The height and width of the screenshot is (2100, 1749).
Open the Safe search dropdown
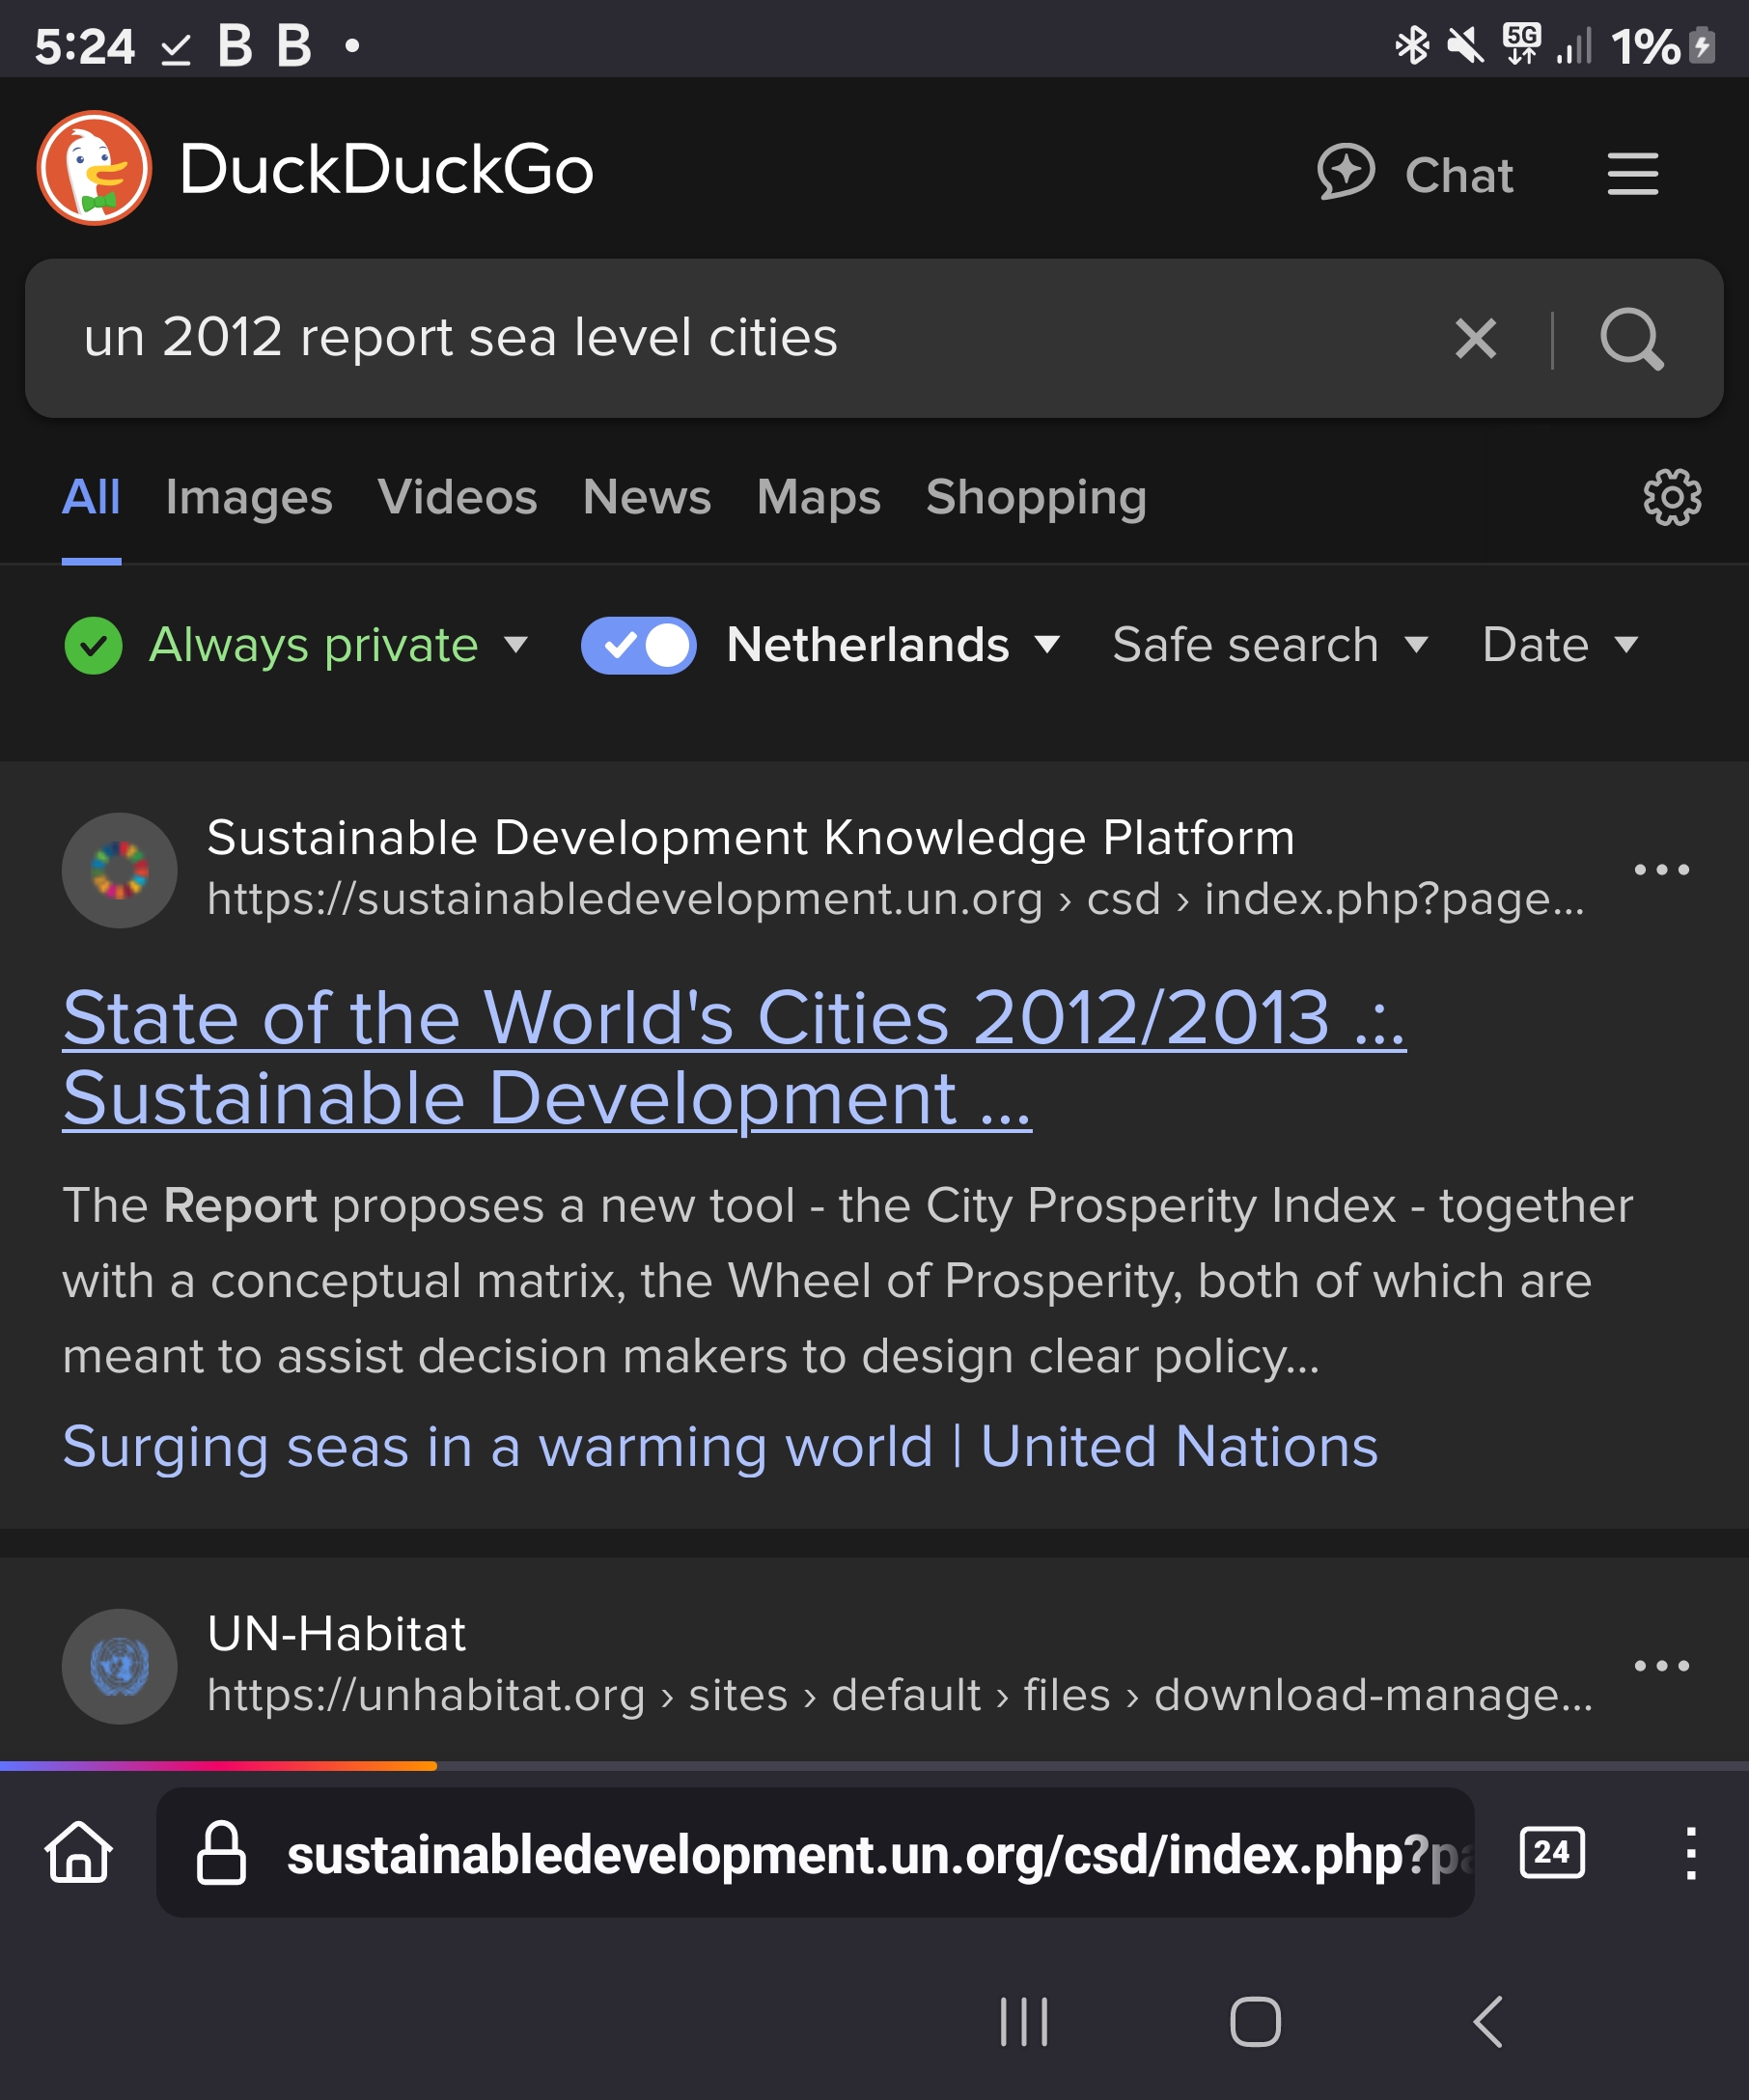[1270, 645]
